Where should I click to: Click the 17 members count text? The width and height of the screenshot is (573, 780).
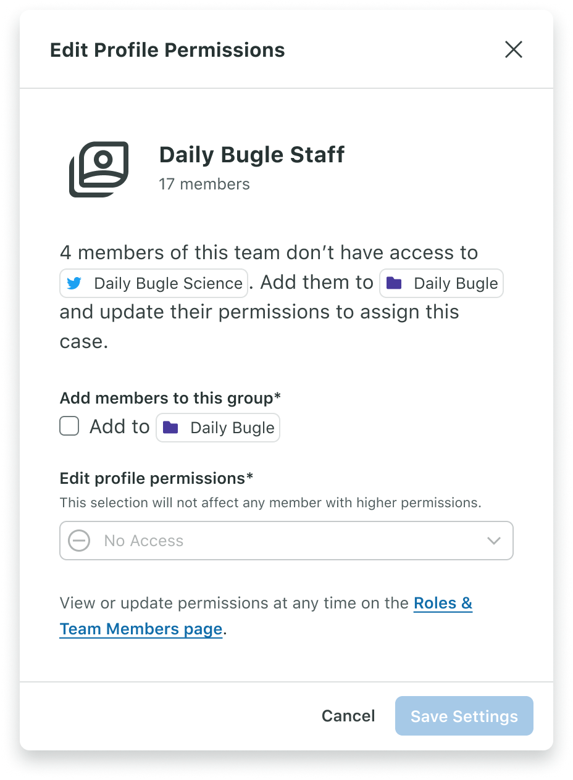pyautogui.click(x=204, y=184)
